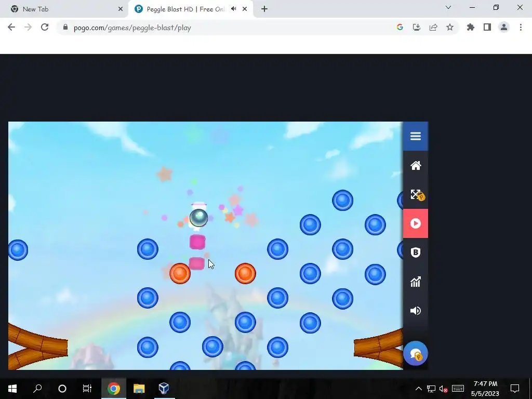Click the upper pink square block
This screenshot has height=399, width=532.
coord(197,242)
